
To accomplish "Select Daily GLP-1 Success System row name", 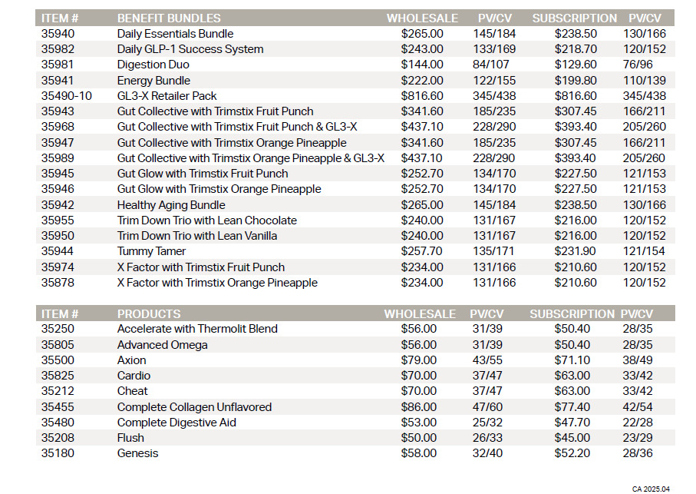I will point(190,49).
